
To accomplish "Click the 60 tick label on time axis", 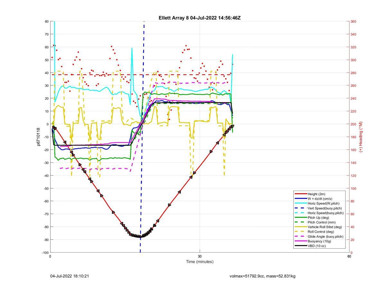I will click(x=349, y=256).
